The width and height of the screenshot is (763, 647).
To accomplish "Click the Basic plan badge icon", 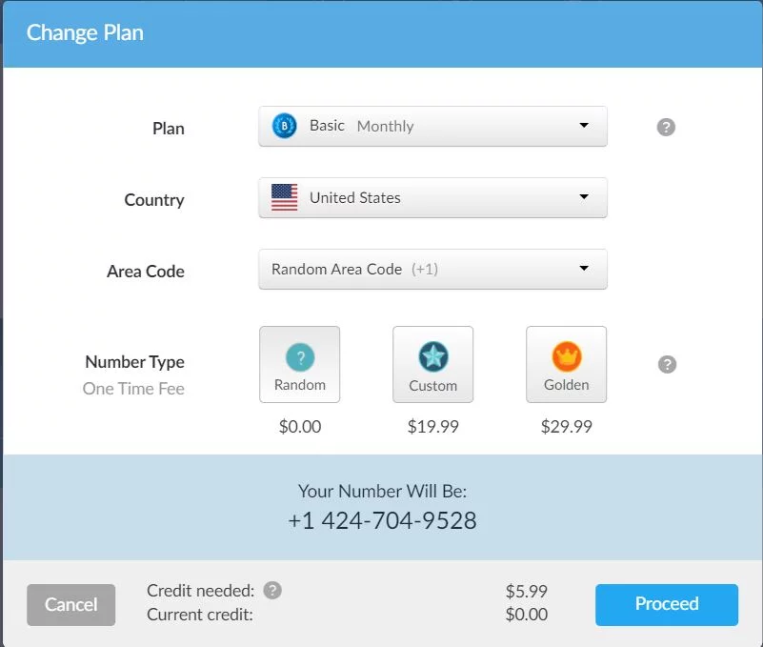I will 285,126.
